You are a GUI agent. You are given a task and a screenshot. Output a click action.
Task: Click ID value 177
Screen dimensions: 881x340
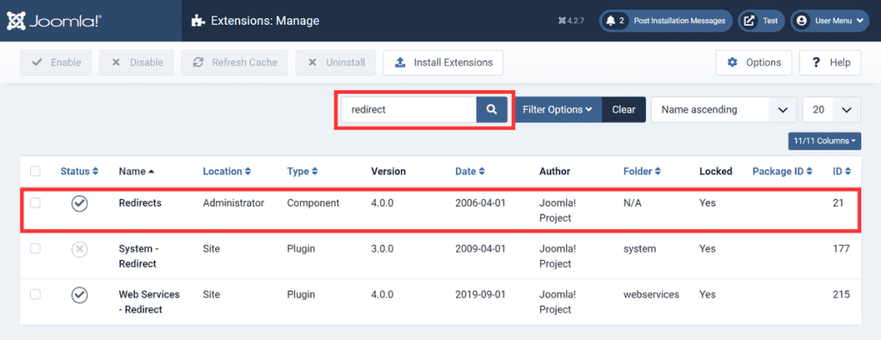click(x=841, y=248)
